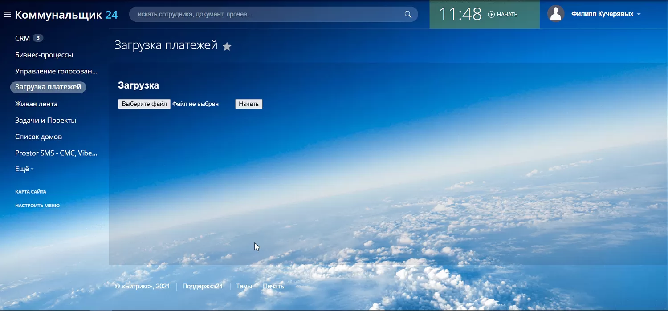Open Управление голосованием menu item
The width and height of the screenshot is (668, 311).
pyautogui.click(x=56, y=71)
